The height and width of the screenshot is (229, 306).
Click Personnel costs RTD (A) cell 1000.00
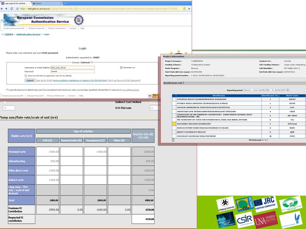click(48, 152)
